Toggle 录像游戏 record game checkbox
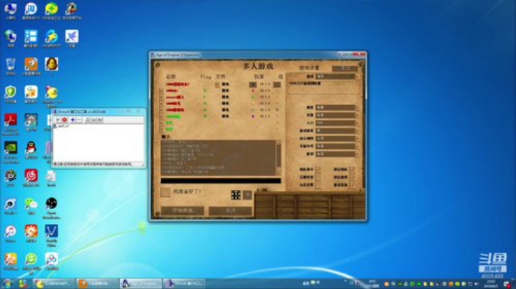This screenshot has width=516, height=289. (352, 185)
